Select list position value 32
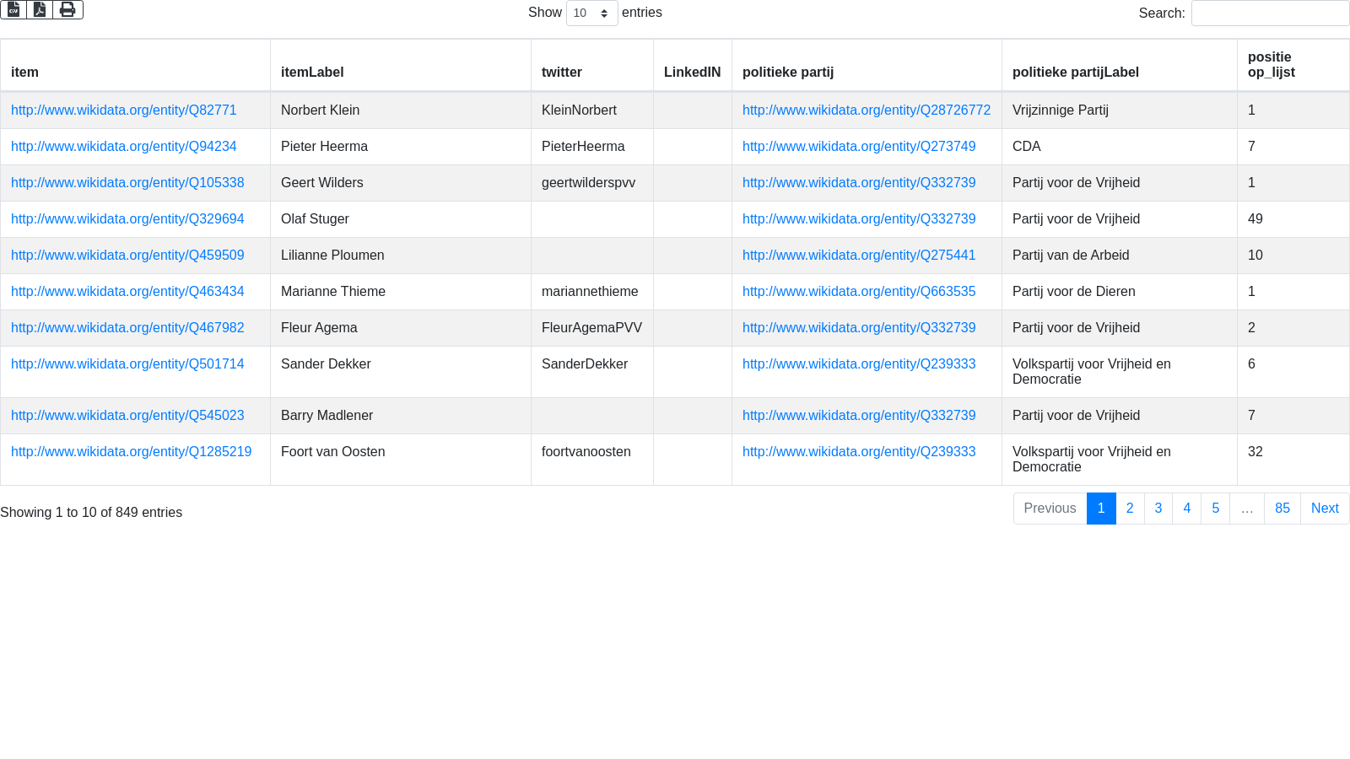Image resolution: width=1350 pixels, height=759 pixels. point(1255,452)
